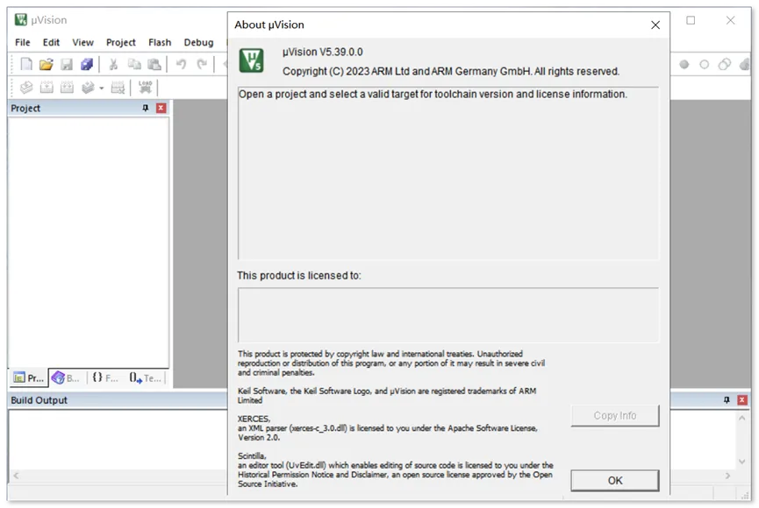Click the empty licensed-to field

(x=448, y=315)
